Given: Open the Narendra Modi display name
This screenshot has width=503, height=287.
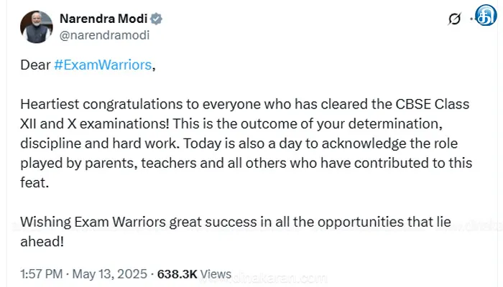Looking at the screenshot, I should coord(103,19).
